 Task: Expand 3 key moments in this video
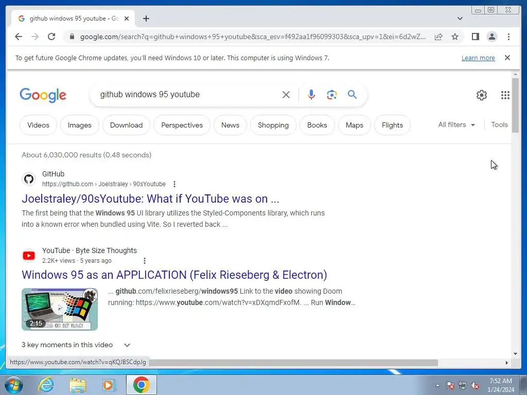tap(76, 345)
